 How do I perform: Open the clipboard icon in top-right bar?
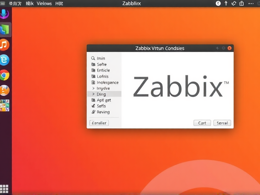coord(241,3)
